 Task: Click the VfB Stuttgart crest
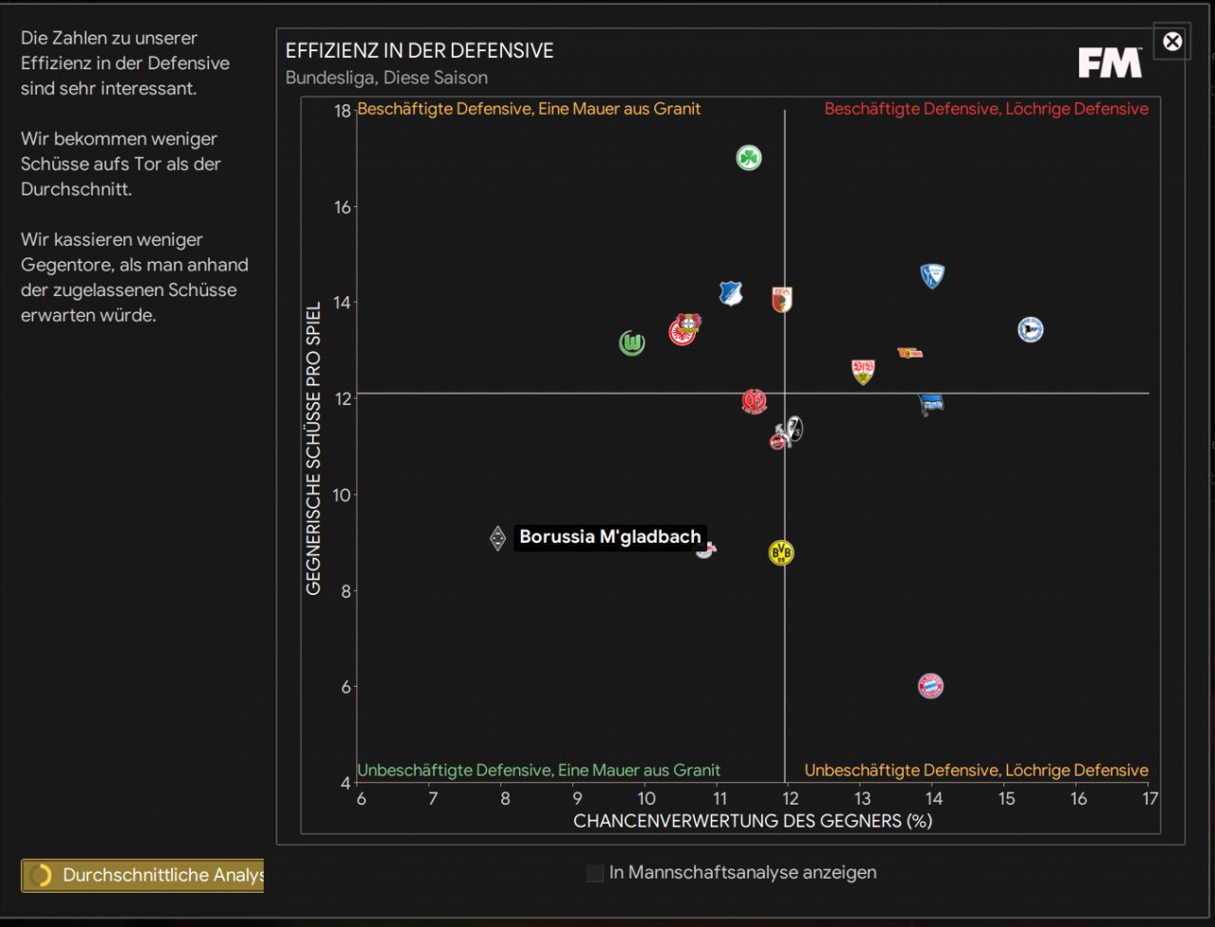point(863,372)
